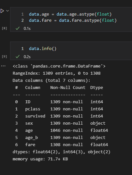Click code line data.age astype float
Viewport: 132px width, 175px height.
pyautogui.click(x=70, y=14)
